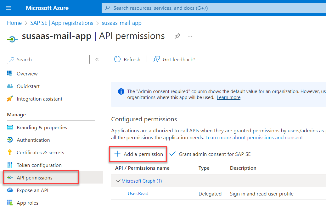The image size is (326, 209).
Task: Click the checkmark icon for Grant admin consent
Action: pyautogui.click(x=172, y=154)
